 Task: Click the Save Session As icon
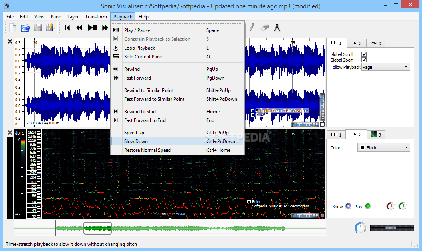point(50,28)
